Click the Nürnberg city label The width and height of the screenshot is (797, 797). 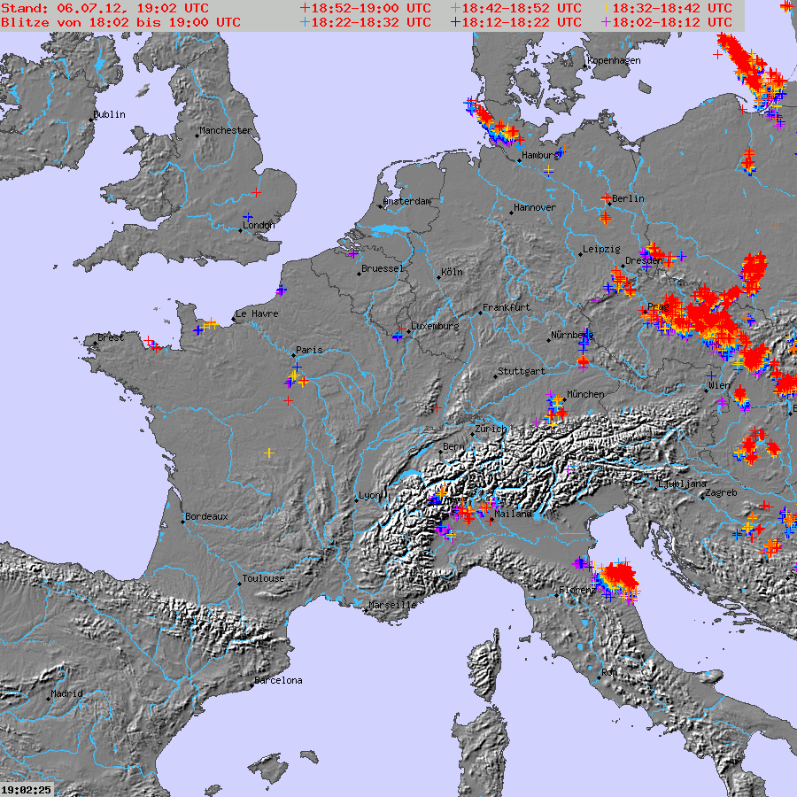pos(572,336)
